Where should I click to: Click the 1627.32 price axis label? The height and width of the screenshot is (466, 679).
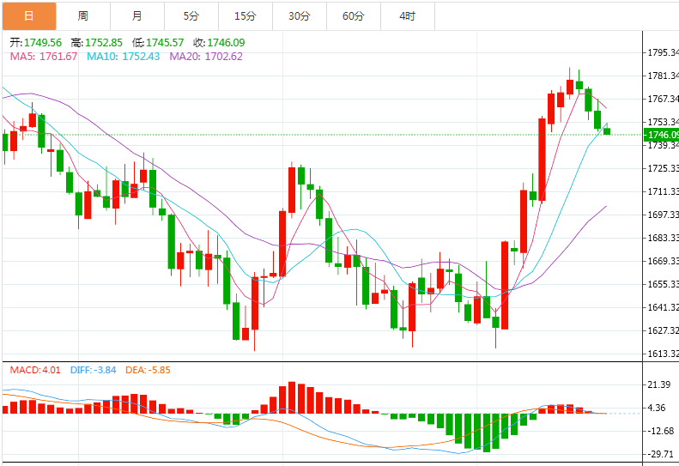(x=663, y=330)
